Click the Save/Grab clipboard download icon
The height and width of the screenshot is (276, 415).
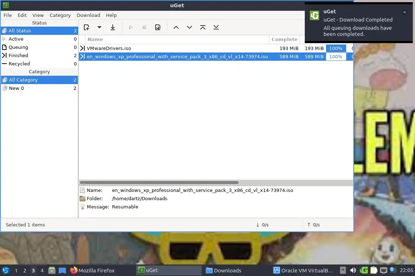pyautogui.click(x=113, y=27)
